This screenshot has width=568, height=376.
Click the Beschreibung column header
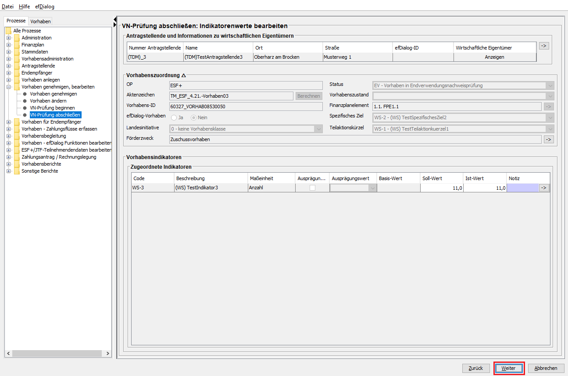pos(211,178)
